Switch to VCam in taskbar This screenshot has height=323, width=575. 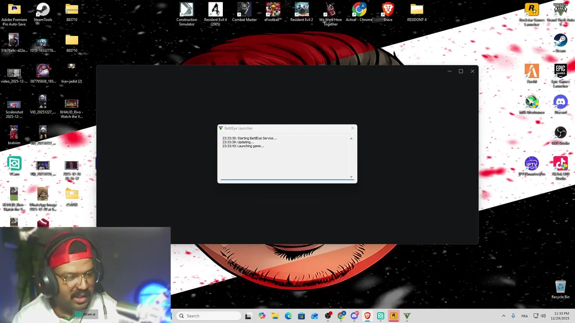click(380, 316)
